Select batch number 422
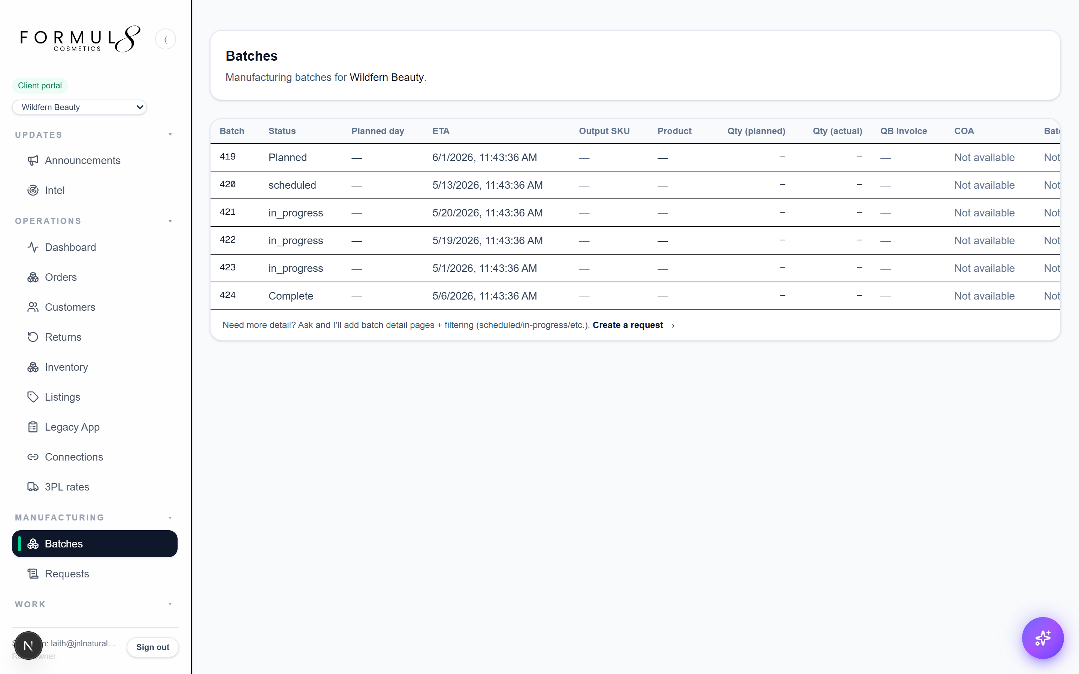Viewport: 1079px width, 674px height. click(x=227, y=240)
